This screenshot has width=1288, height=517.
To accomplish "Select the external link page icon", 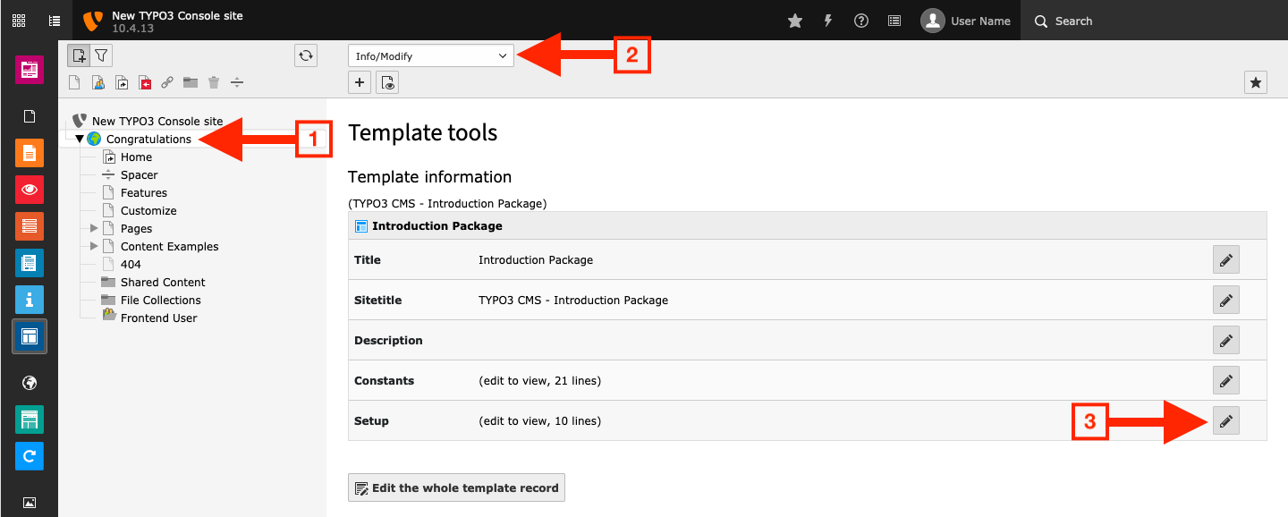I will 167,83.
